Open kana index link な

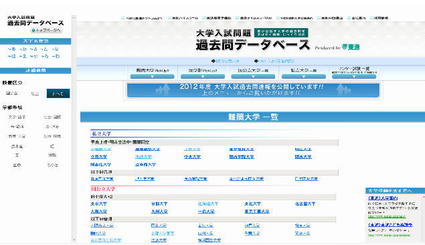click(56, 49)
